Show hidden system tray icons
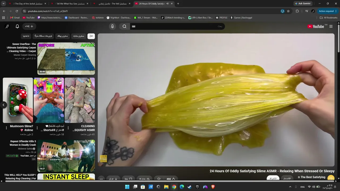Viewport: 340px width, 191px height. tap(290, 187)
